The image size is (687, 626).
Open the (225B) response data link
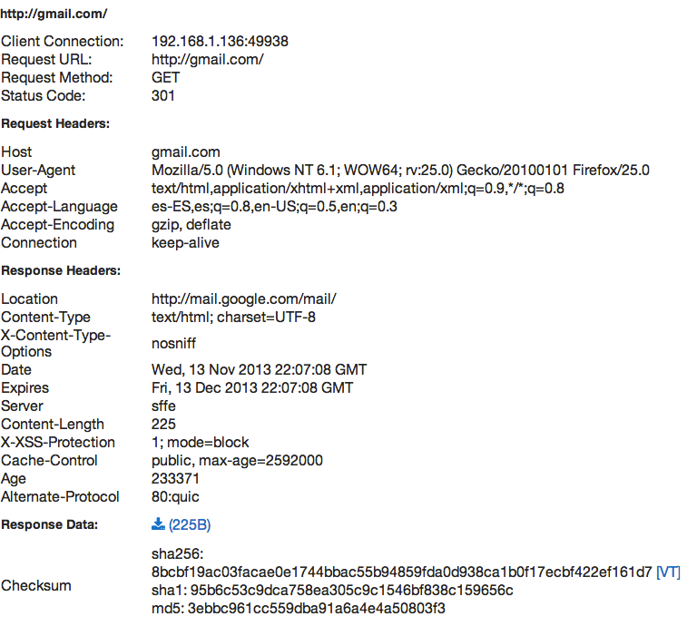(x=190, y=525)
